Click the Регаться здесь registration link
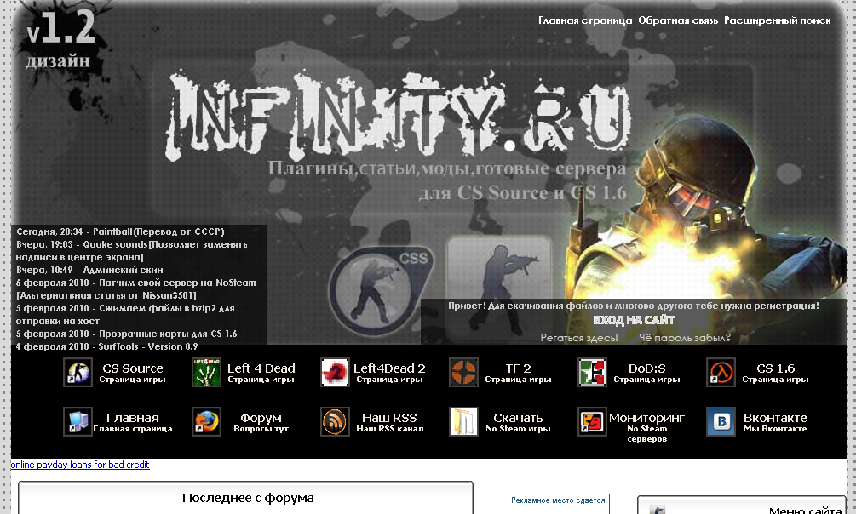The image size is (856, 514). 579,338
